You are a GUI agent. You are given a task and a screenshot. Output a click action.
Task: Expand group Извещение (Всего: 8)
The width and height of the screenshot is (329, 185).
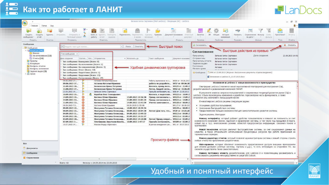point(61,62)
